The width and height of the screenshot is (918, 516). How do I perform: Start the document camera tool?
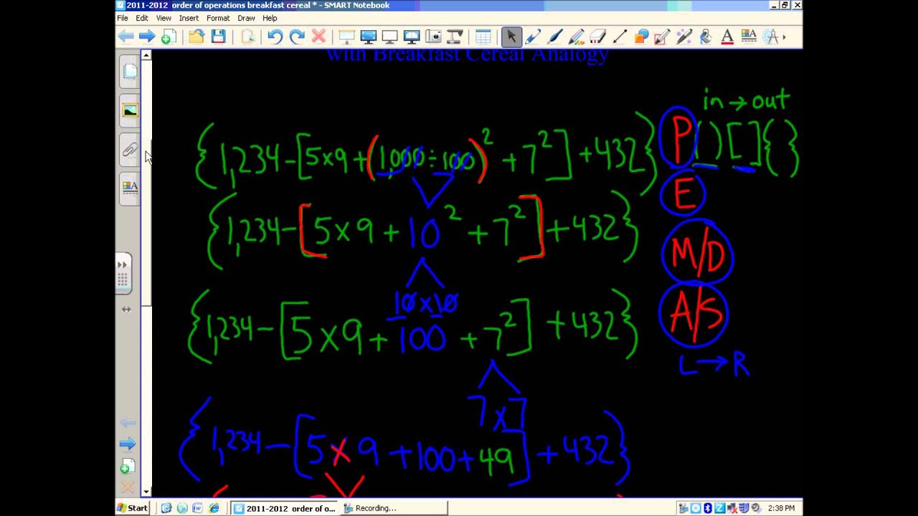coord(454,37)
